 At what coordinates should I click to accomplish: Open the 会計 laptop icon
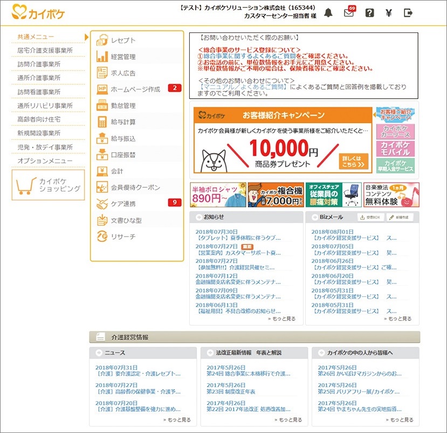102,171
